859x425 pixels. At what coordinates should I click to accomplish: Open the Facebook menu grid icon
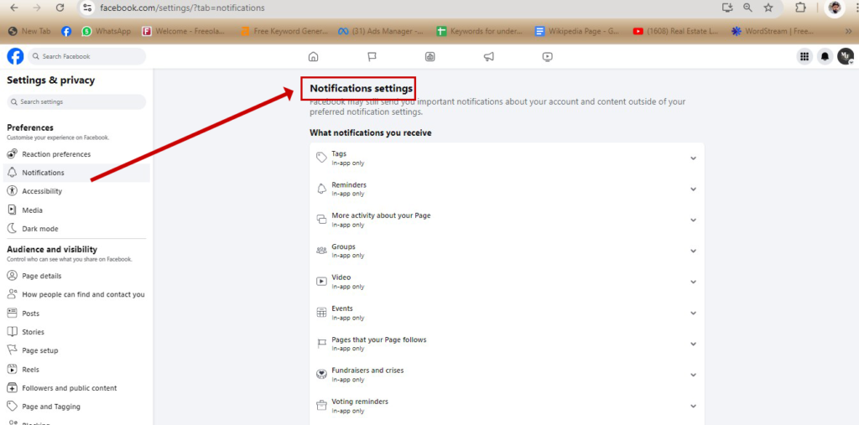coord(804,56)
